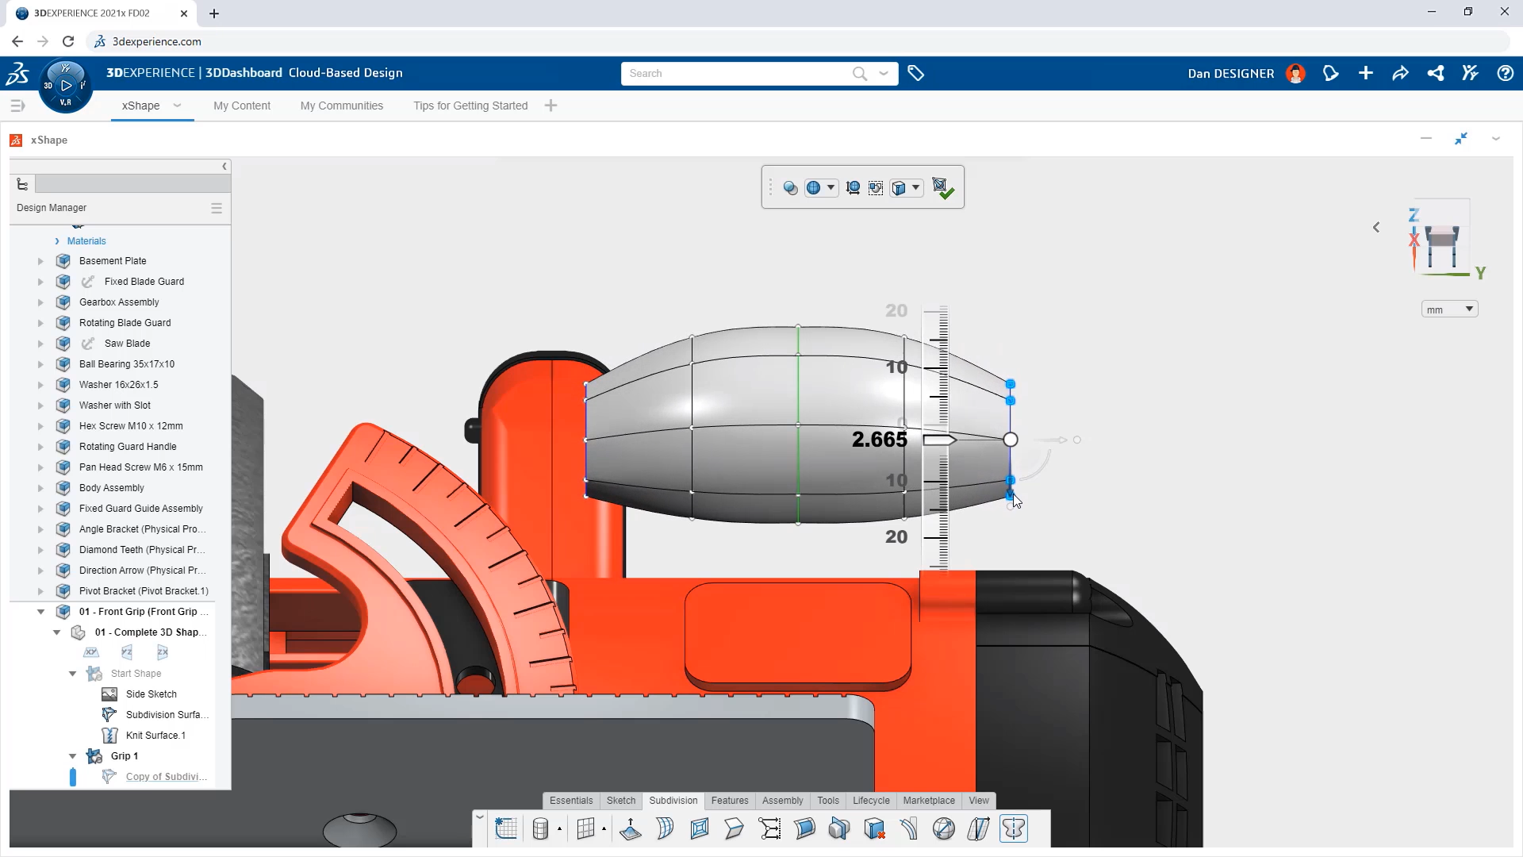
Task: Switch to the Features tab
Action: point(729,799)
